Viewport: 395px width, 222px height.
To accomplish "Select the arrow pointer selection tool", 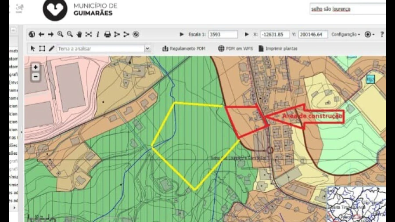I will pyautogui.click(x=32, y=49).
